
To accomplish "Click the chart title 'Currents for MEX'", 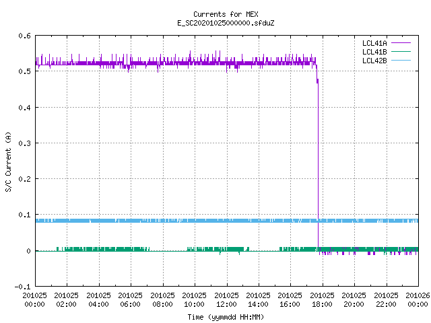I will pos(226,14).
